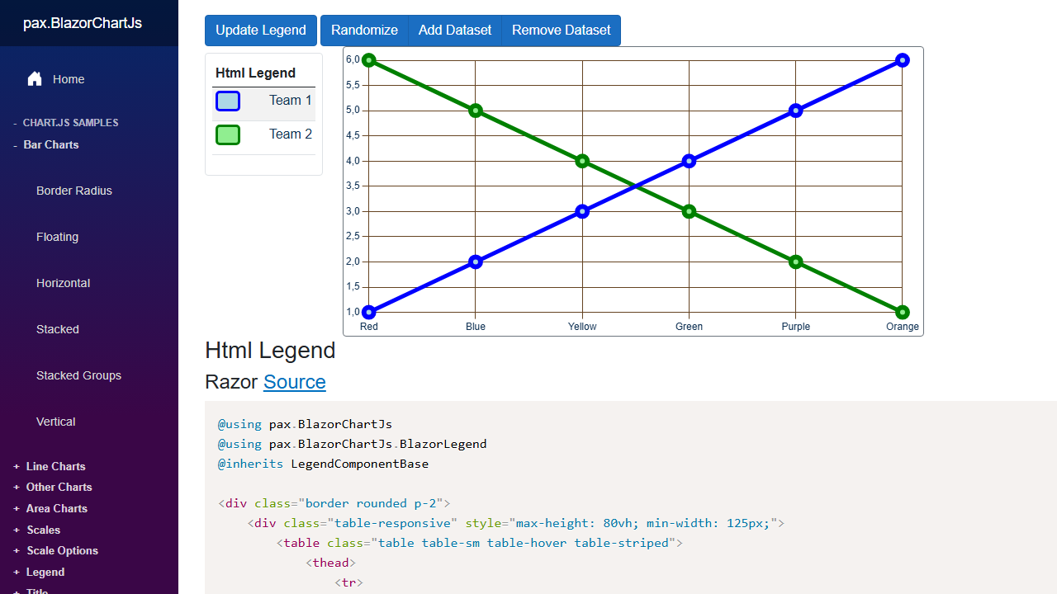Open the Stacked Groups sample
The width and height of the screenshot is (1057, 594).
point(79,375)
